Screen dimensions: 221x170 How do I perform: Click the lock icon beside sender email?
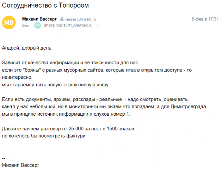click(62, 20)
